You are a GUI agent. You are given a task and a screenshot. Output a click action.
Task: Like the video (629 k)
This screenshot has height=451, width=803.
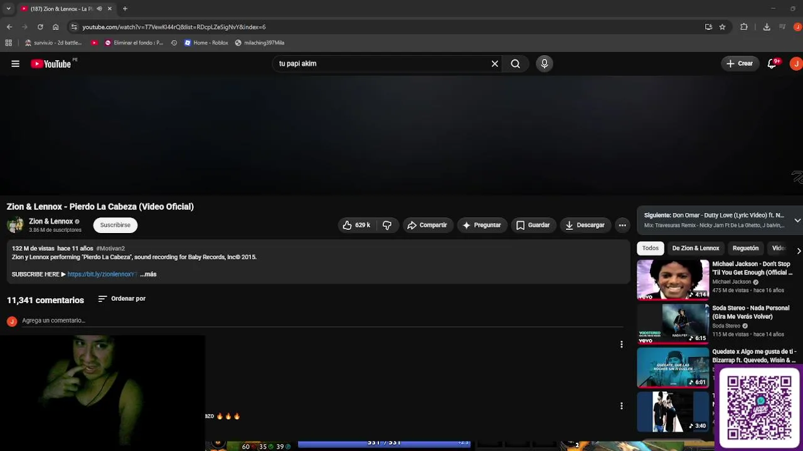point(356,225)
